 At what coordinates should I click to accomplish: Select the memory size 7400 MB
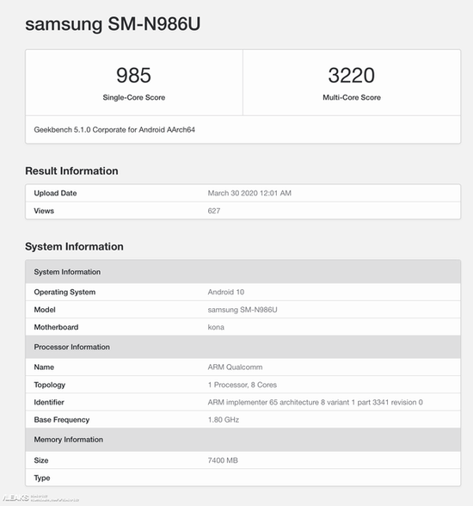click(223, 460)
